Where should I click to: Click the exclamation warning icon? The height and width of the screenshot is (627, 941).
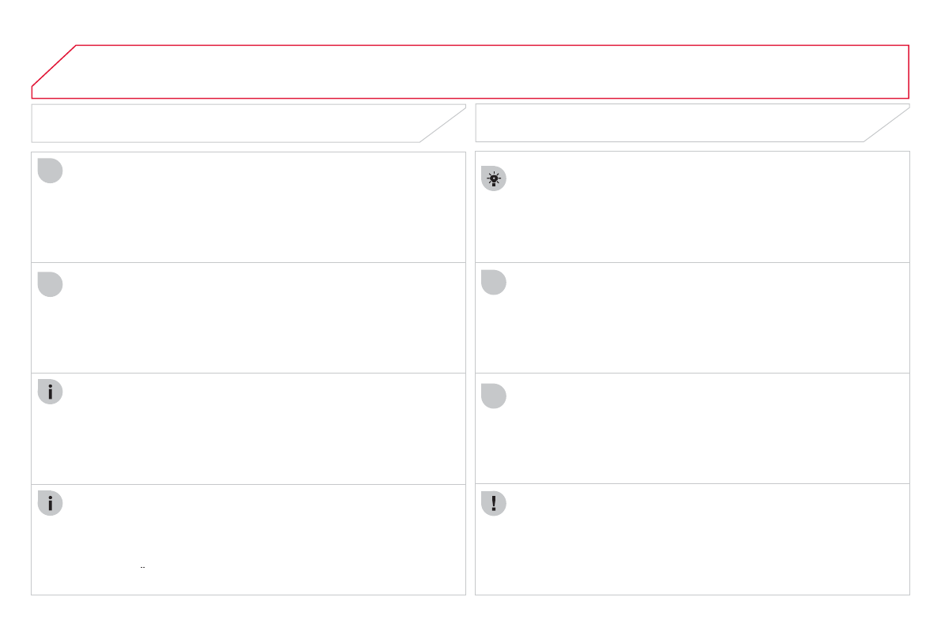494,504
